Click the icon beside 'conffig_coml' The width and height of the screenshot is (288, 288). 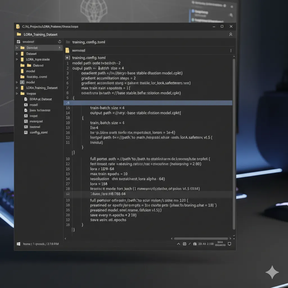point(26,132)
